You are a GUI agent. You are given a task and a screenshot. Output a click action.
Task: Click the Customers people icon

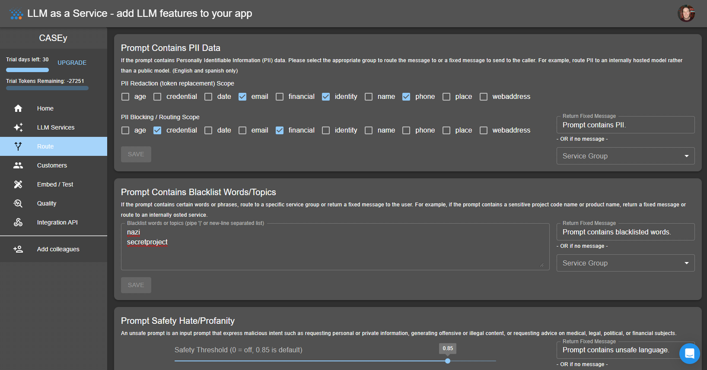tap(18, 165)
